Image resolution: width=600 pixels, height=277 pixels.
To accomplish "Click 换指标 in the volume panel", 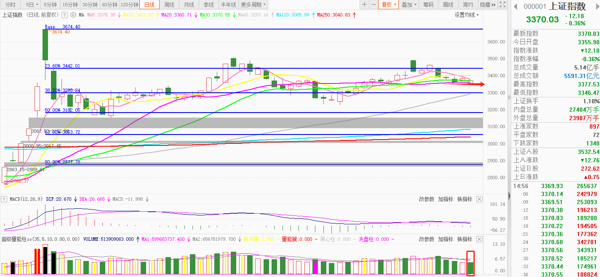I will pos(464,239).
